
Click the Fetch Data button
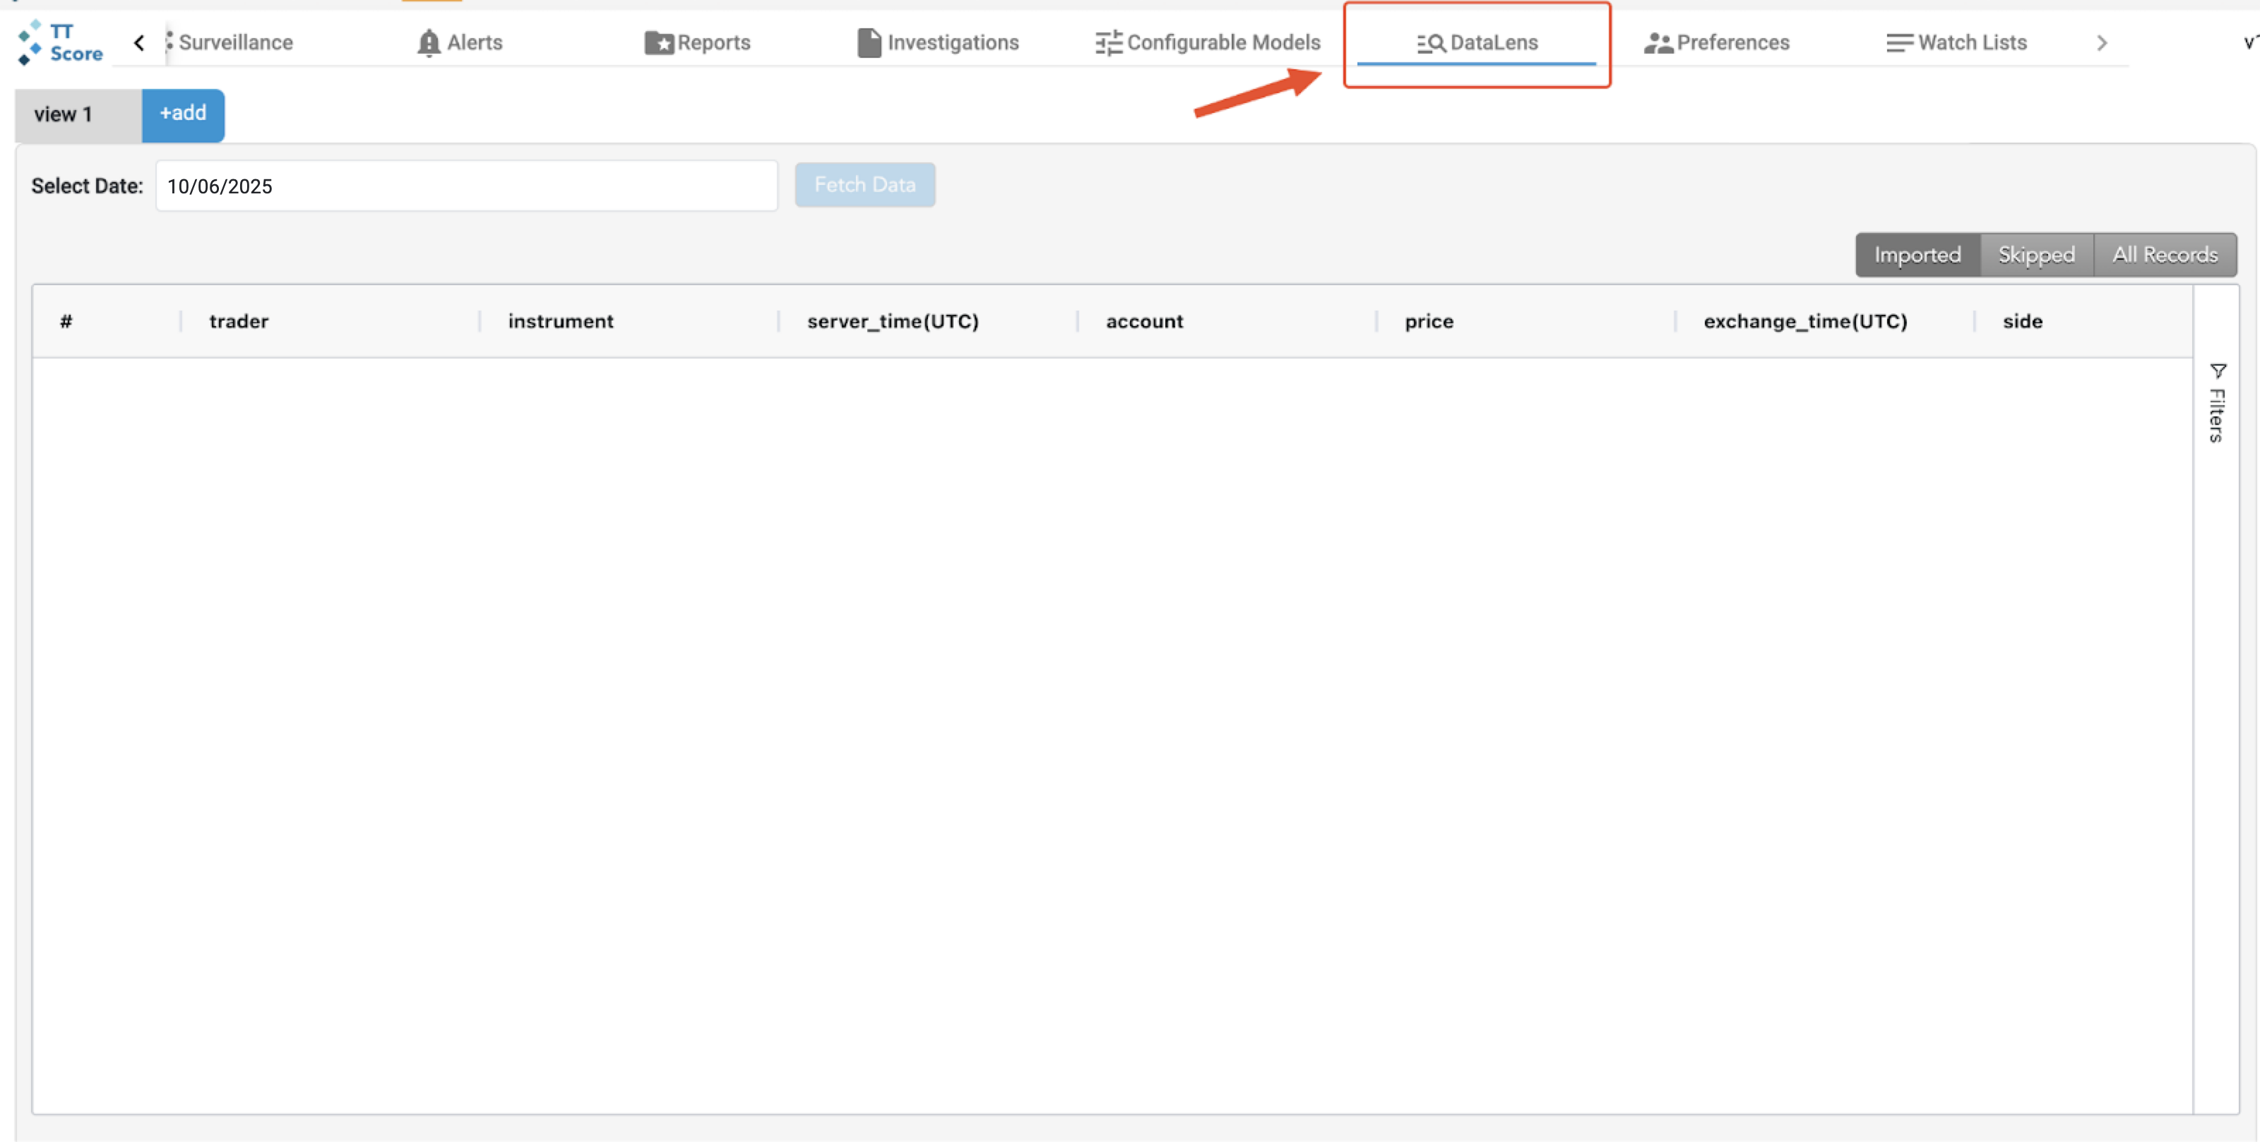point(864,185)
